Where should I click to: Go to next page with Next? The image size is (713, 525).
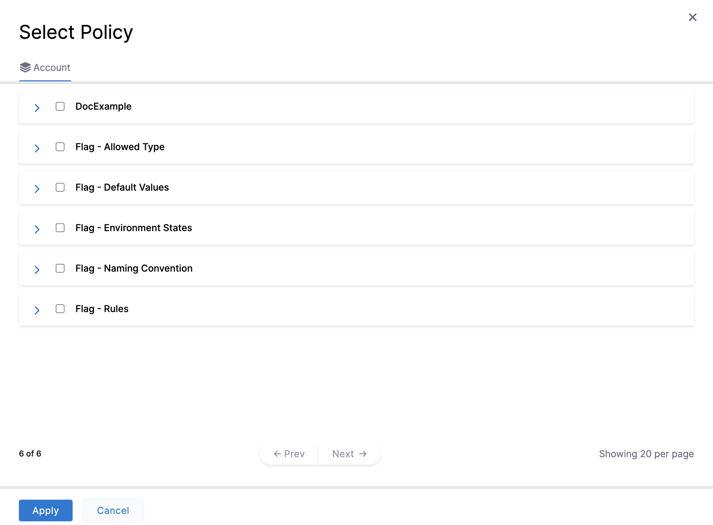(x=349, y=454)
